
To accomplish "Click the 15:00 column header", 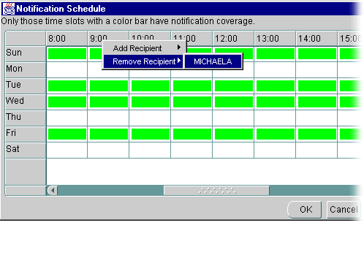I will [350, 39].
